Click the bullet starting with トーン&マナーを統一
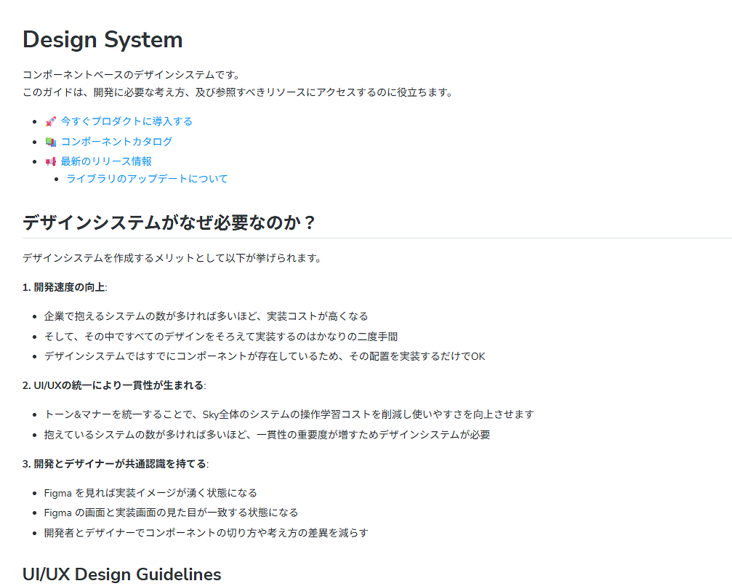732x586 pixels. click(x=289, y=414)
